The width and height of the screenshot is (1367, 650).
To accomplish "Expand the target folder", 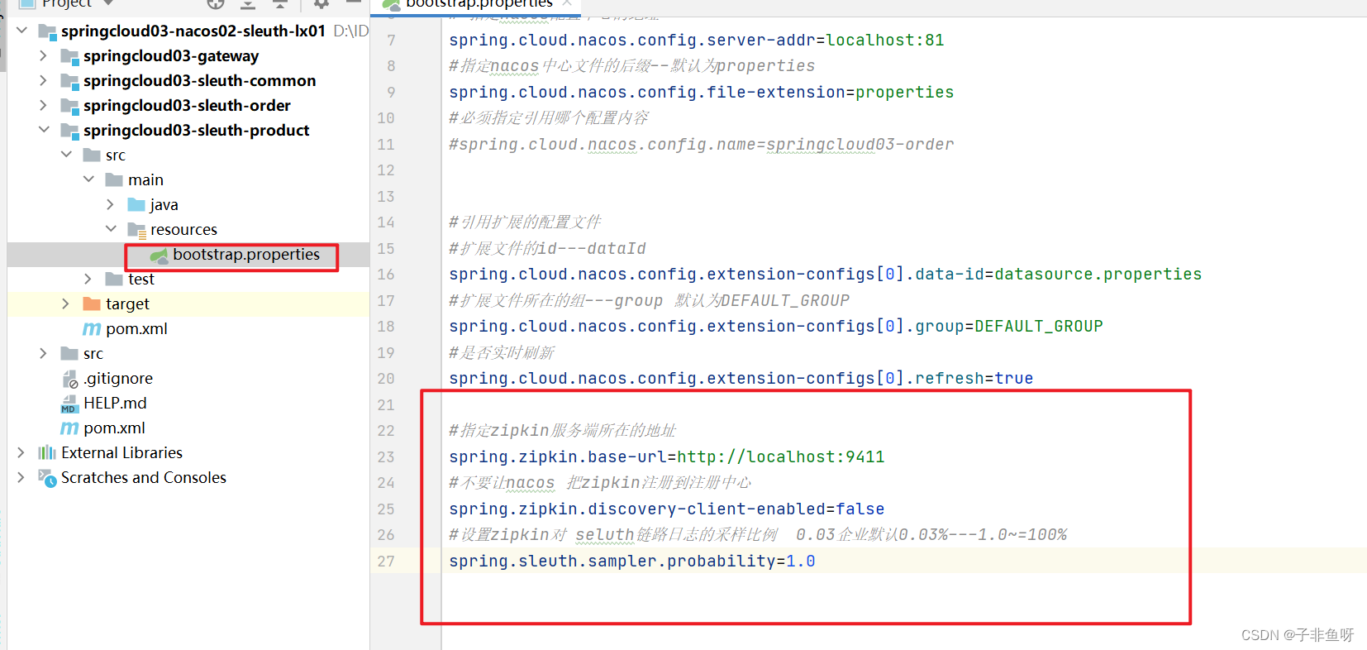I will (x=65, y=303).
